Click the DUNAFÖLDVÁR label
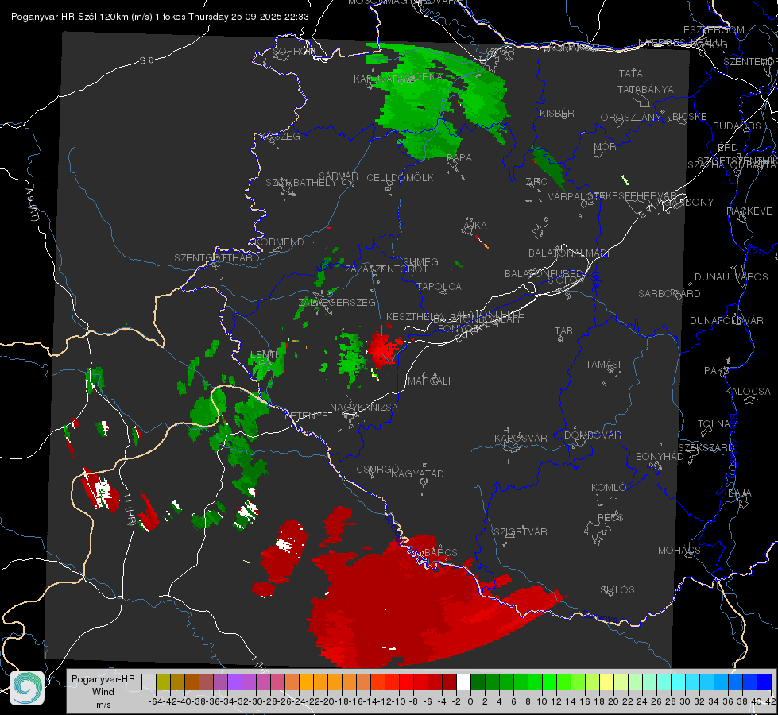 (726, 320)
